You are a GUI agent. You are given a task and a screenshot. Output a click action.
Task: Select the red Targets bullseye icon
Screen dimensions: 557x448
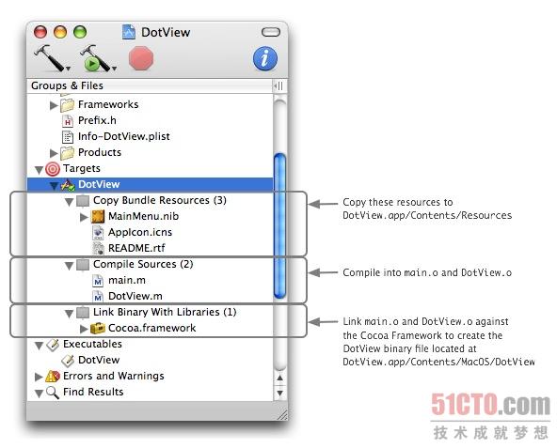[53, 169]
